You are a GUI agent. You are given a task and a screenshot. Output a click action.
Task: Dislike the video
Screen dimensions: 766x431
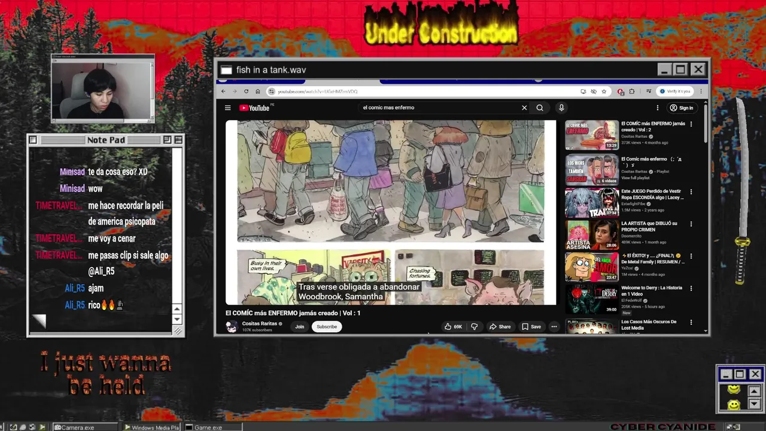(474, 327)
